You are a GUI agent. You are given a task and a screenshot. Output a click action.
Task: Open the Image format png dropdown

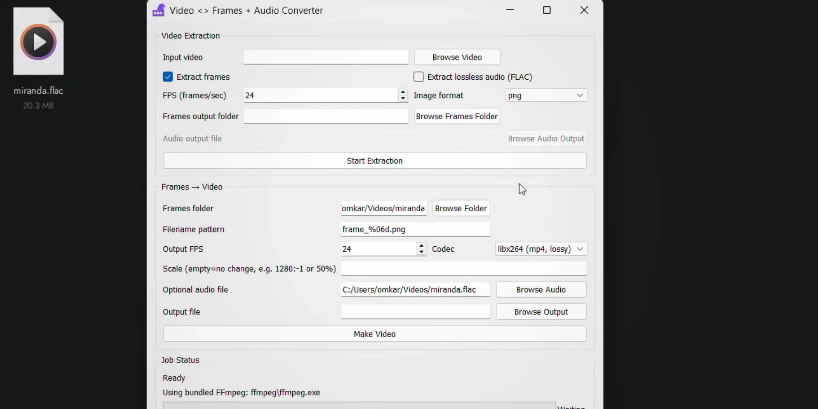click(546, 95)
